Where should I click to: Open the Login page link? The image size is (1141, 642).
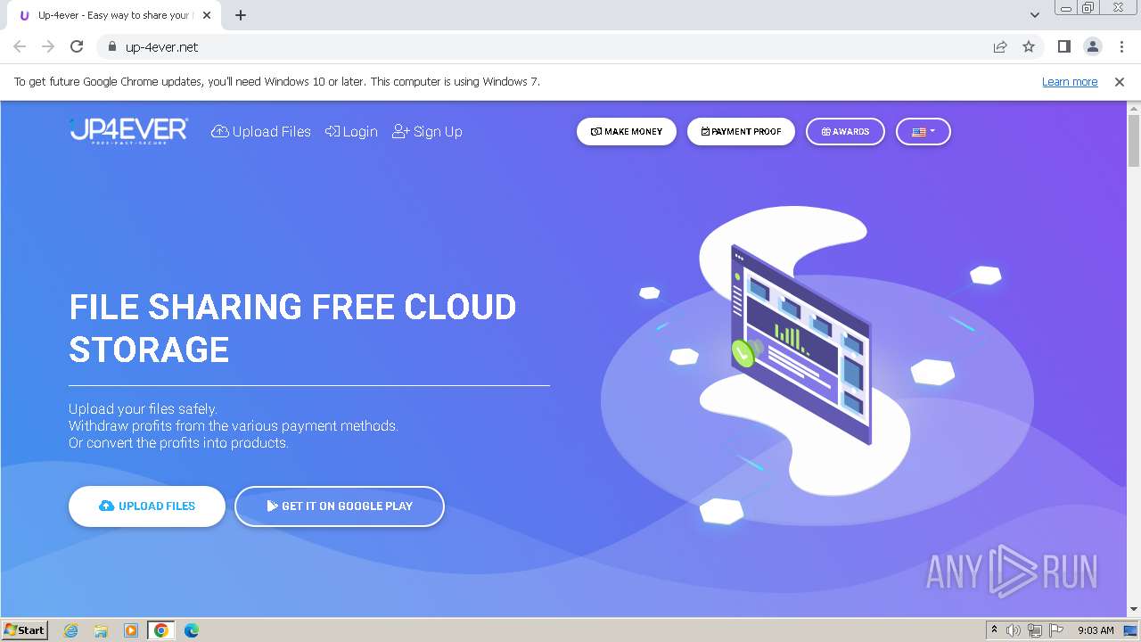(x=351, y=131)
